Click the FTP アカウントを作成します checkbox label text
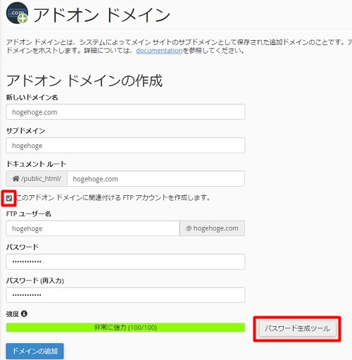This screenshot has height=360, width=352. 113,198
